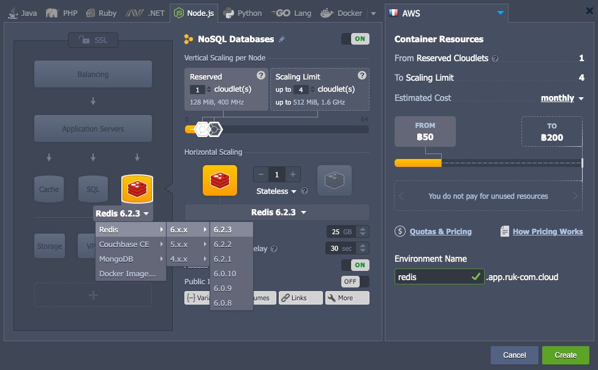Switch to the PHP tab
Image resolution: width=598 pixels, height=370 pixels.
[x=62, y=13]
